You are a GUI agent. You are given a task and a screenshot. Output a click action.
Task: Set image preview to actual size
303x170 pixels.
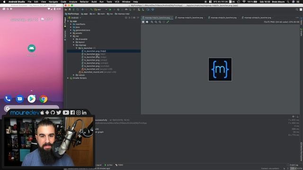(x=160, y=22)
